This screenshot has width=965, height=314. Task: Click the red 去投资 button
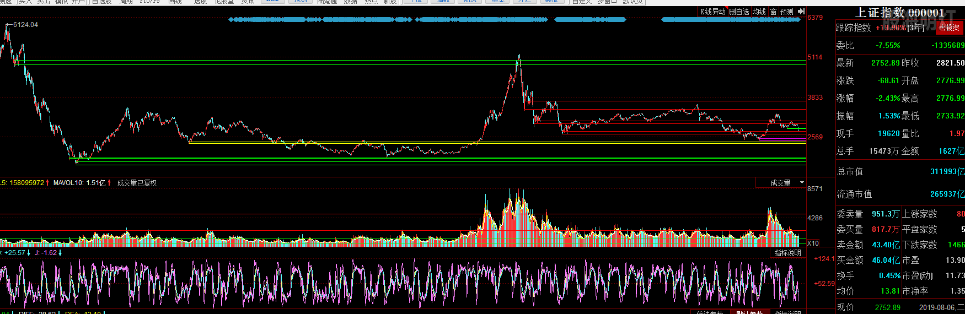(950, 28)
